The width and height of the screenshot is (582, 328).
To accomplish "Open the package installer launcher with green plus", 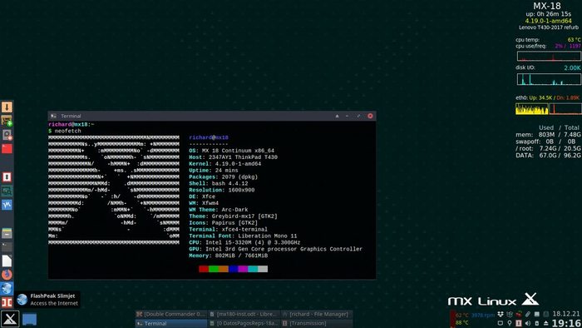I will pyautogui.click(x=7, y=121).
